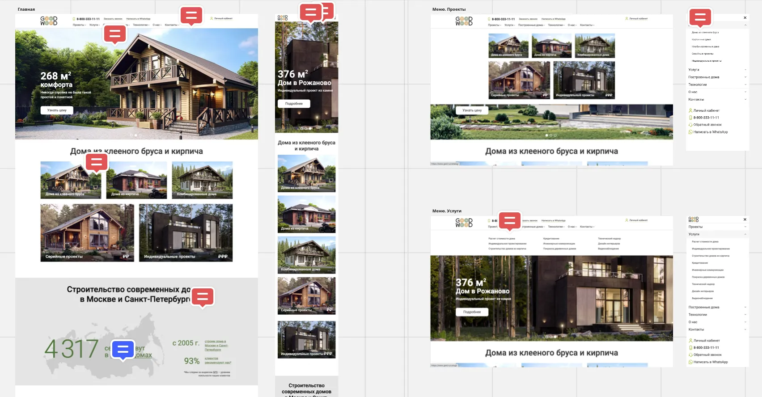762x397 pixels.
Task: Click the X close icon in Меню. Проекты mobile menu
Action: (x=745, y=18)
